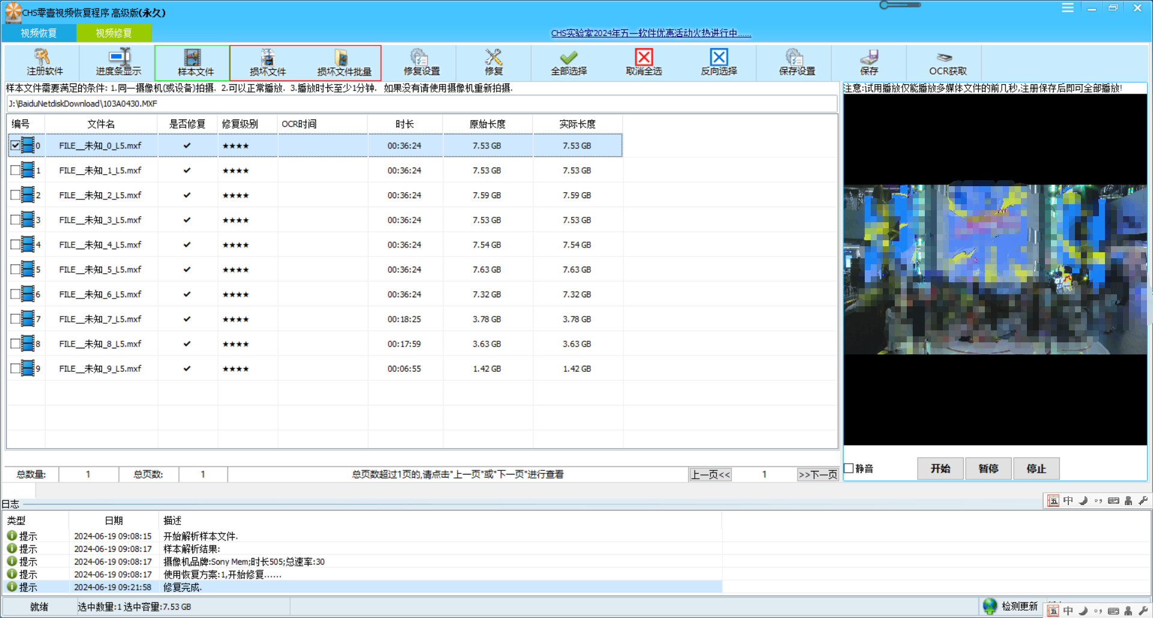Click film icon of FILE__未知_3_L5.mxf

27,220
